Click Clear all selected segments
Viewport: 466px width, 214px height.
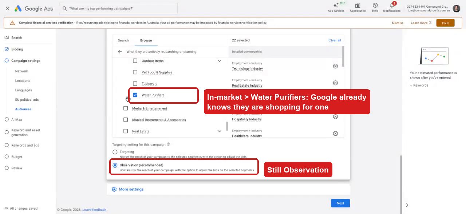(x=335, y=40)
